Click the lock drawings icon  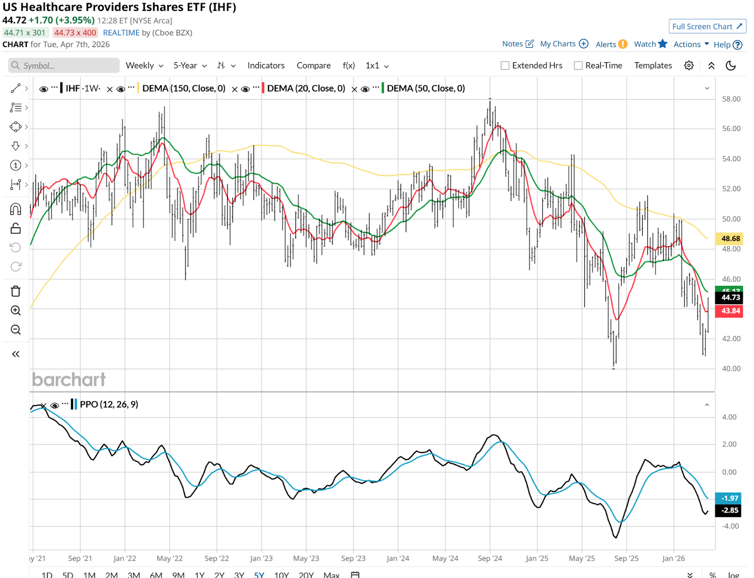tap(16, 228)
